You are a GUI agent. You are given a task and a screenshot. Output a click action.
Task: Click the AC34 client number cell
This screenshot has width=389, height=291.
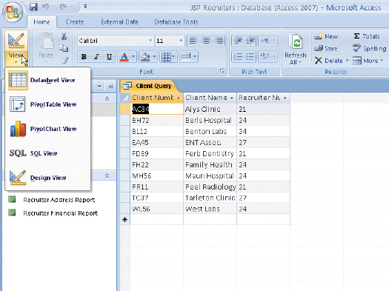point(157,109)
